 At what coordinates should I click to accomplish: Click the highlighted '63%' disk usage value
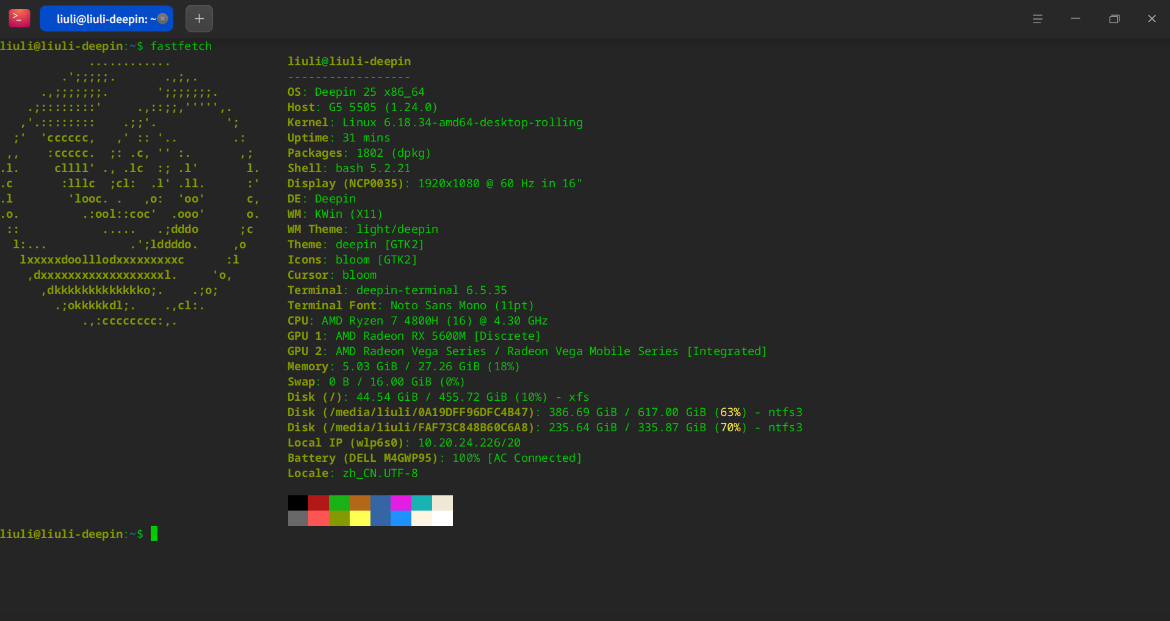(x=731, y=412)
